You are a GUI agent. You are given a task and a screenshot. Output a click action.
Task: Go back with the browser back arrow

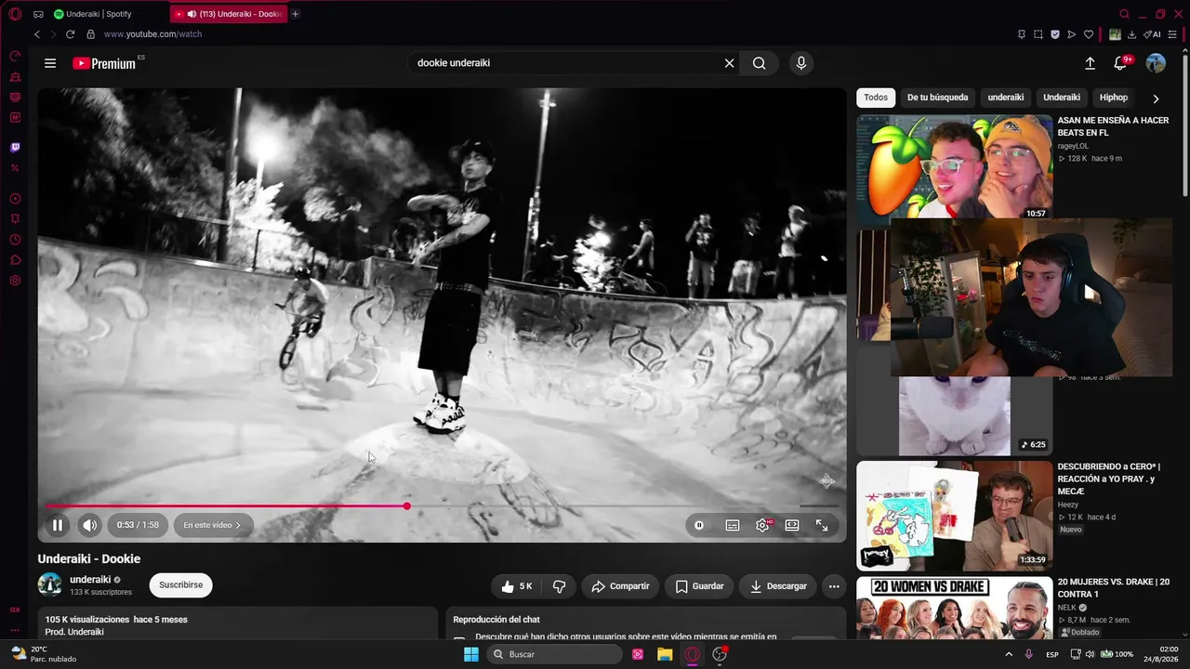coord(37,34)
